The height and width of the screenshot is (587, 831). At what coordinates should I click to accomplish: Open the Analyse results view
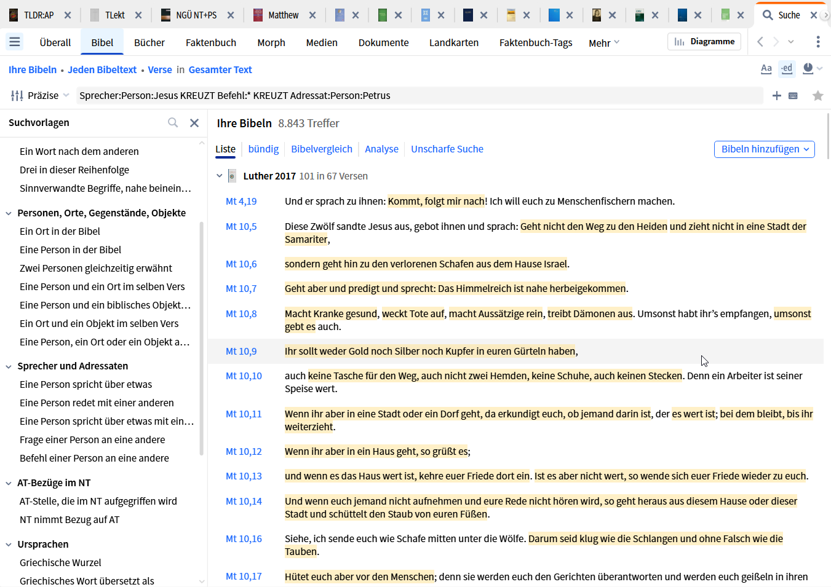(381, 149)
